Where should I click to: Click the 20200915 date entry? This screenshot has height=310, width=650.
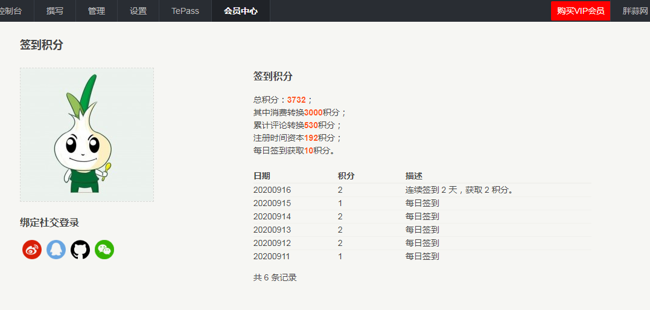point(272,203)
